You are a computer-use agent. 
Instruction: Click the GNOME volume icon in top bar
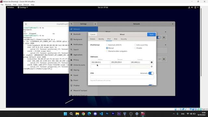click(x=192, y=7)
